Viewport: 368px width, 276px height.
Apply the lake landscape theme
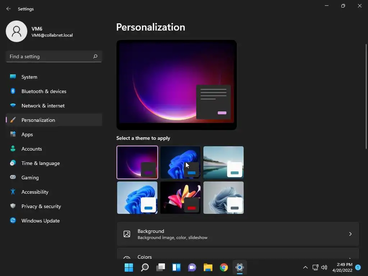(x=224, y=162)
